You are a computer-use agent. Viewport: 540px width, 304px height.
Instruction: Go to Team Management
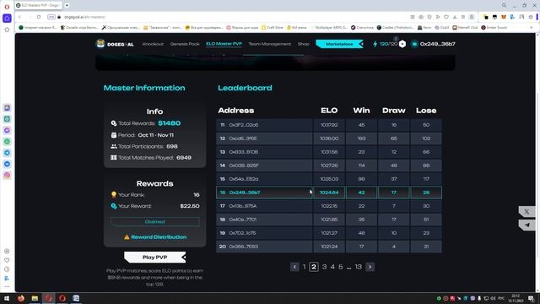[270, 44]
